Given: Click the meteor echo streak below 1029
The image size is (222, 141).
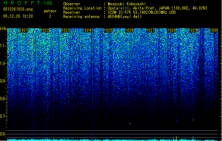Looking at the screenshot, I should [193, 120].
